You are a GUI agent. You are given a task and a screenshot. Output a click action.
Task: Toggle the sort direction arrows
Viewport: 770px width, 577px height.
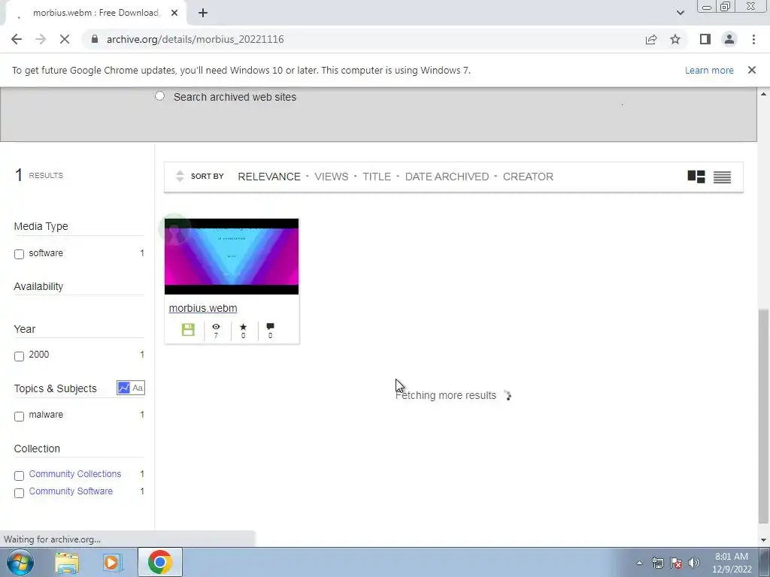(x=180, y=176)
